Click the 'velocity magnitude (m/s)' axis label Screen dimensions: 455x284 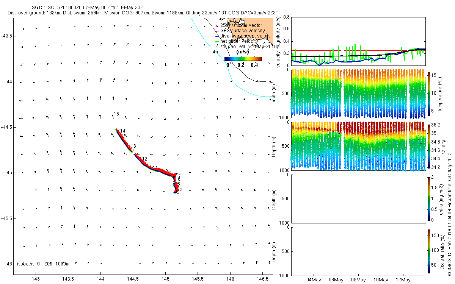(x=278, y=41)
